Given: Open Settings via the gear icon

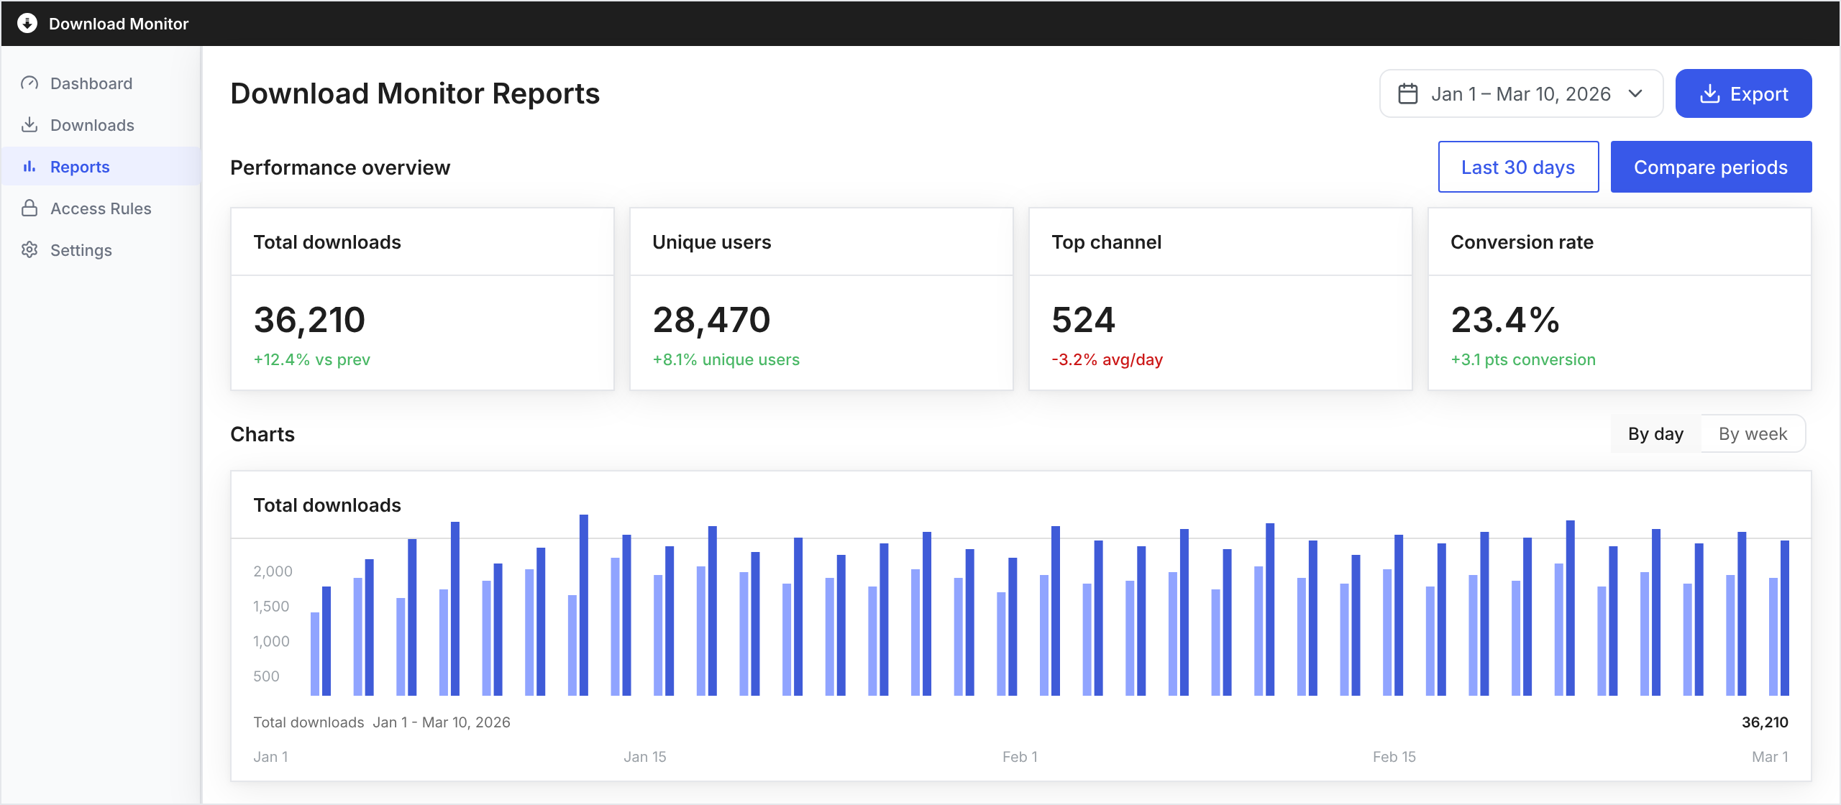Looking at the screenshot, I should (x=29, y=249).
